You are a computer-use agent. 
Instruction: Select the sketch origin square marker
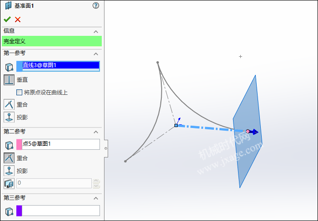coord(176,126)
